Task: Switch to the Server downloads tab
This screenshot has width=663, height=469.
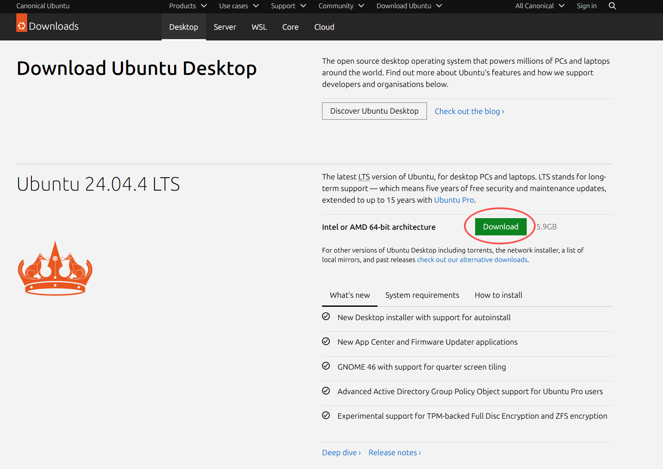Action: click(x=225, y=27)
